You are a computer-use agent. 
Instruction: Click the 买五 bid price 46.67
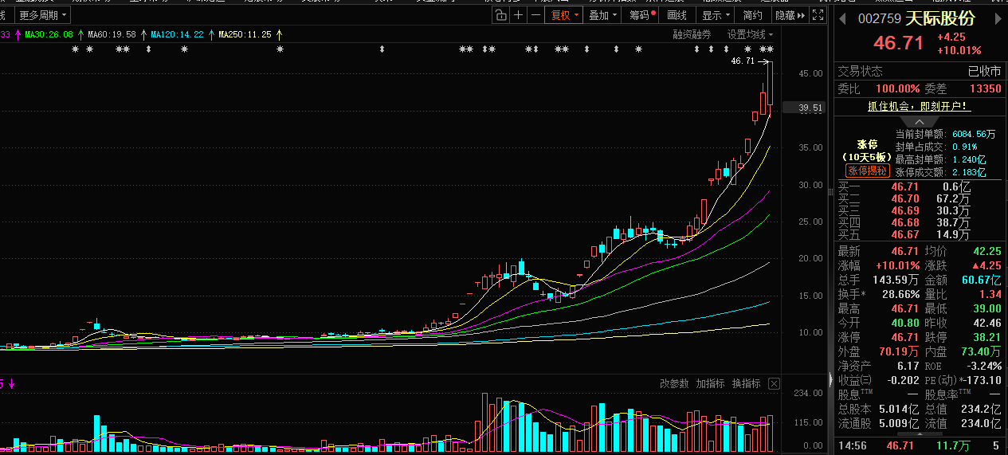[905, 234]
